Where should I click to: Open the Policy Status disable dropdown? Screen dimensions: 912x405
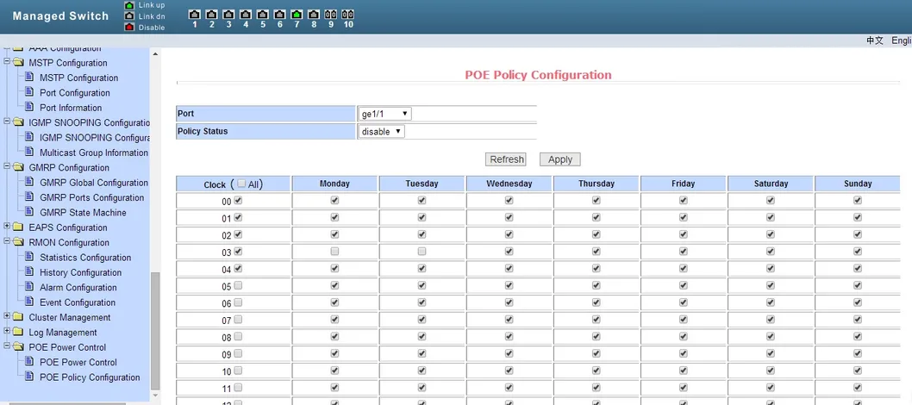coord(381,131)
